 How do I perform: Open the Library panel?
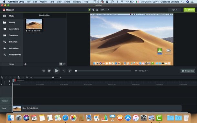pyautogui.click(x=12, y=23)
